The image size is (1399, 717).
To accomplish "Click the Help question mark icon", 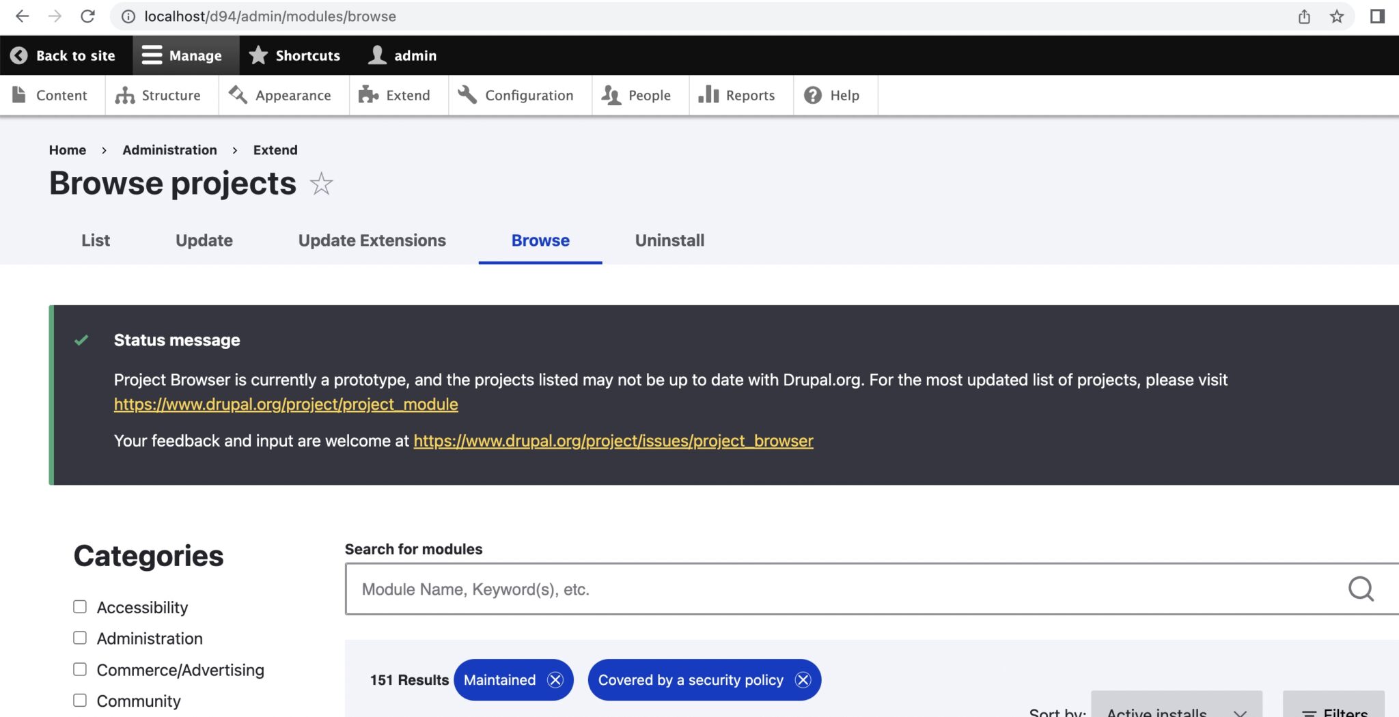I will pyautogui.click(x=812, y=95).
